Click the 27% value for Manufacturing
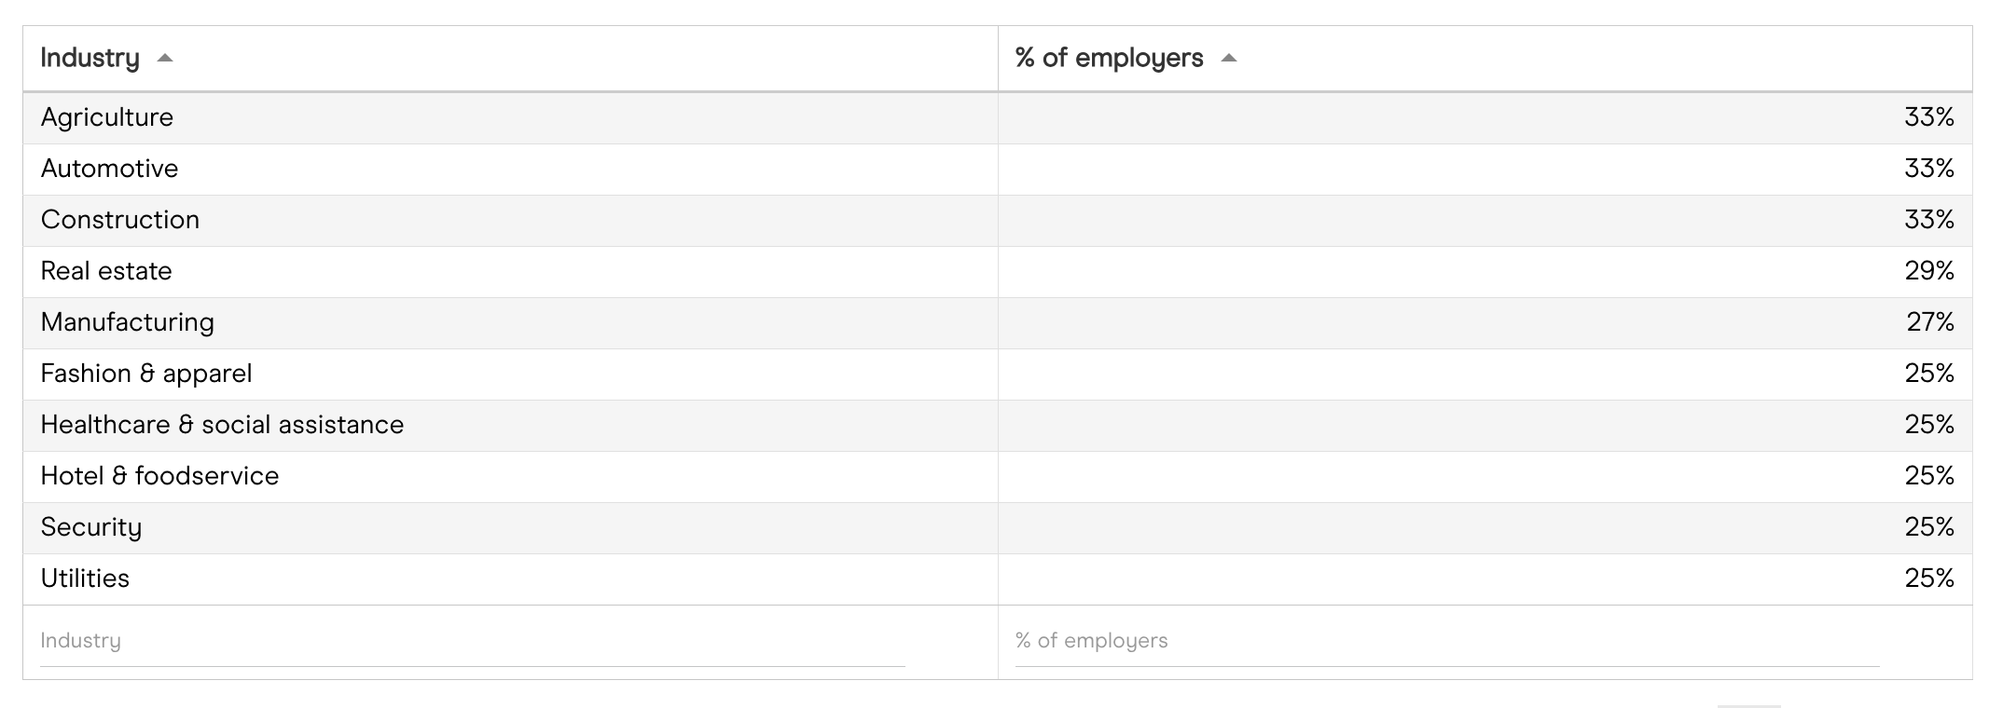Image resolution: width=2003 pixels, height=708 pixels. (1929, 322)
